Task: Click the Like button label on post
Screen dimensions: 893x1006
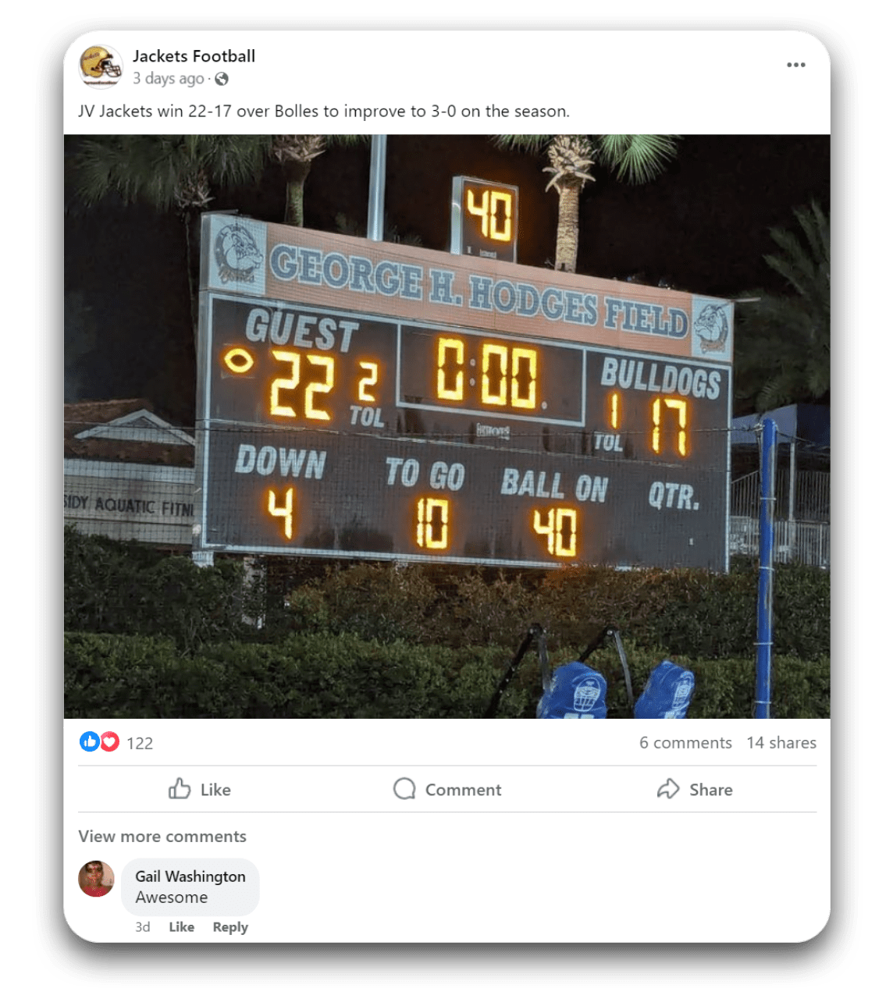Action: 215,790
